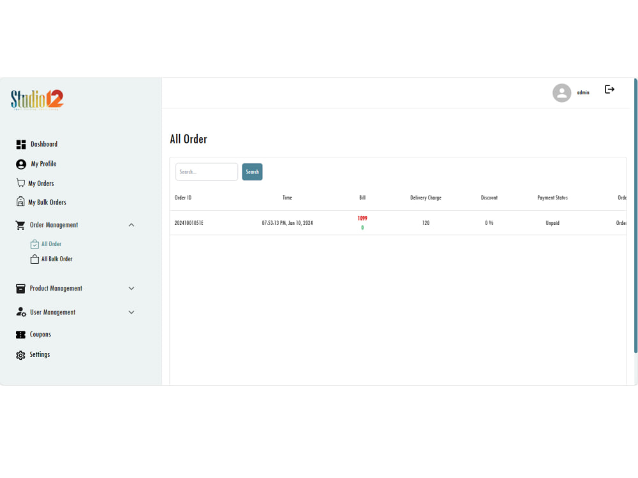The image size is (638, 478).
Task: Click the red bill amount 1099
Action: pyautogui.click(x=362, y=218)
